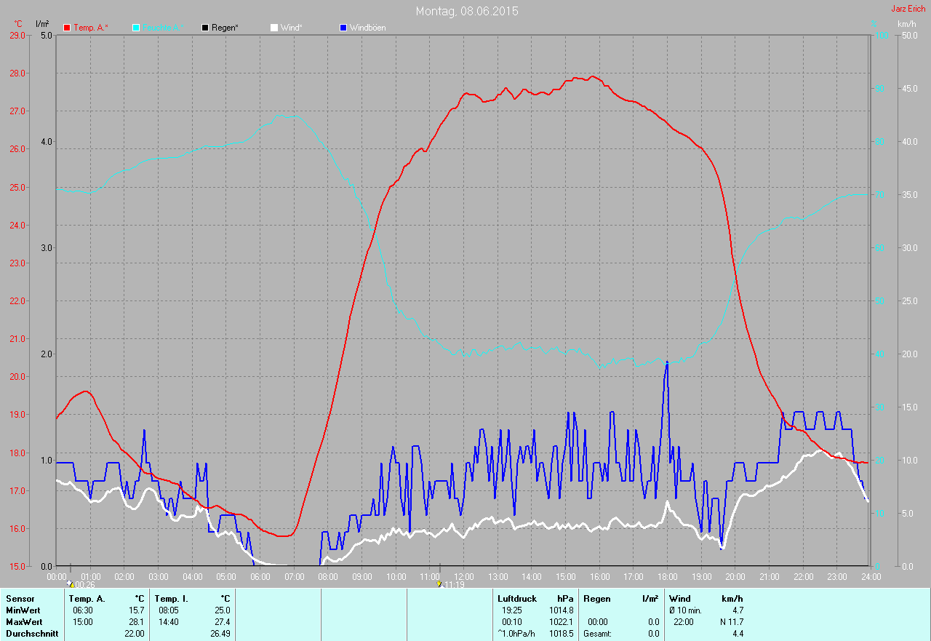This screenshot has width=931, height=641.
Task: Click the °C axis unit label
Action: (x=18, y=24)
